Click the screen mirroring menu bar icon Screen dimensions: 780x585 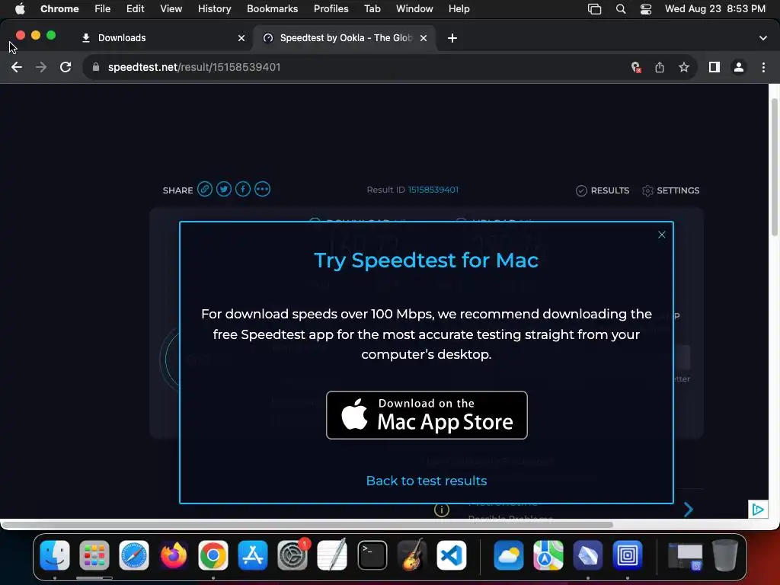594,9
